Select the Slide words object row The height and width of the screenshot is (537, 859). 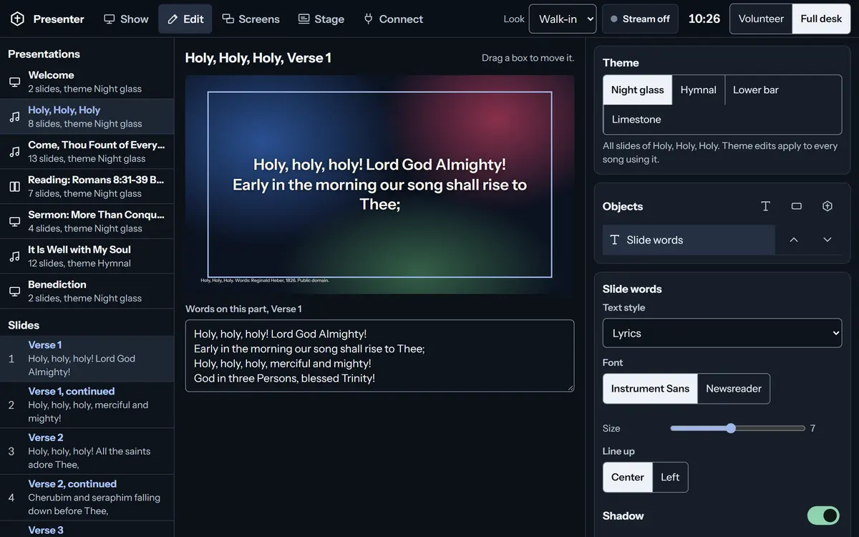tap(689, 240)
